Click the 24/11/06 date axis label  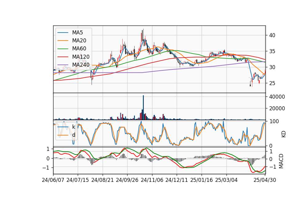point(152,180)
